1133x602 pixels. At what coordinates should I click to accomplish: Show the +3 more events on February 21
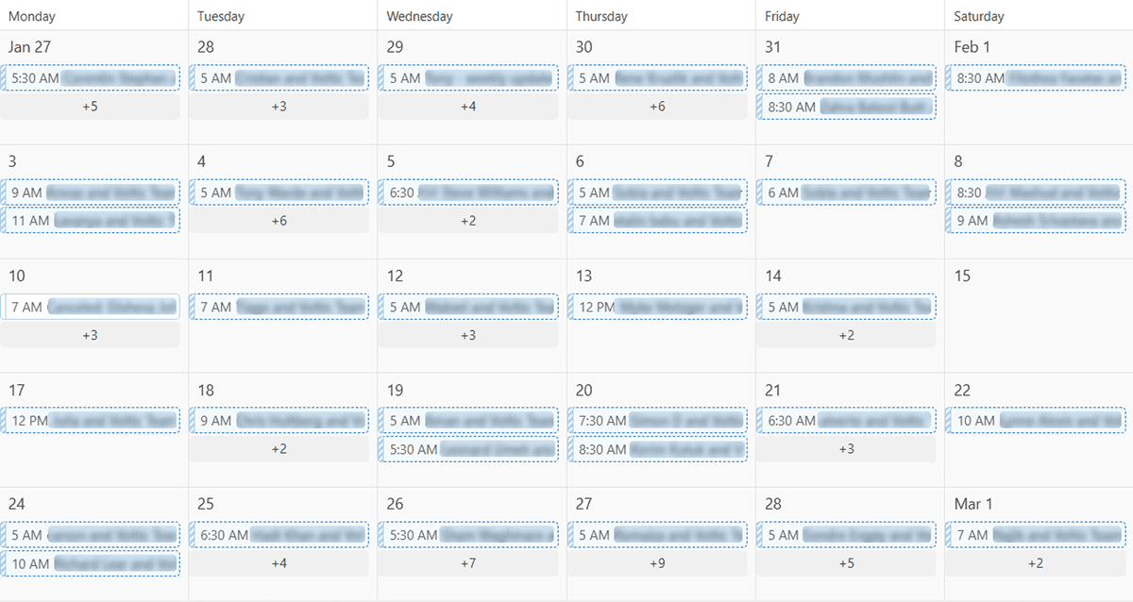coord(846,449)
